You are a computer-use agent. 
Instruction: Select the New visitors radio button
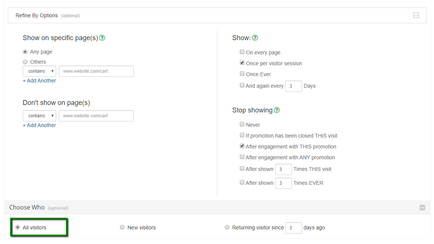click(x=122, y=227)
